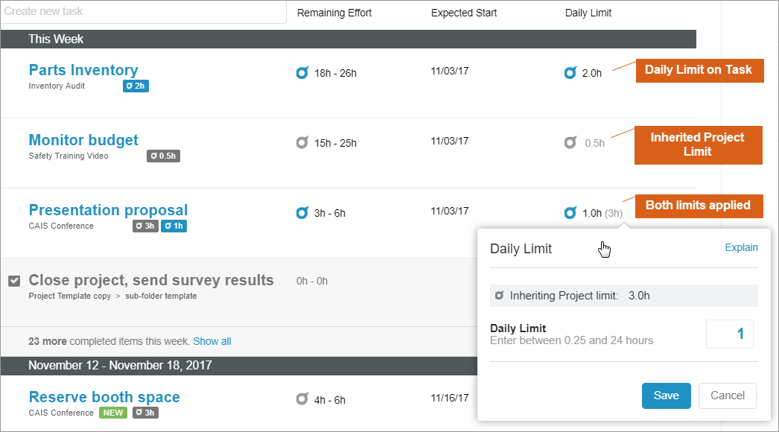
Task: Click the Reserve booth space remaining effort icon
Action: [302, 399]
